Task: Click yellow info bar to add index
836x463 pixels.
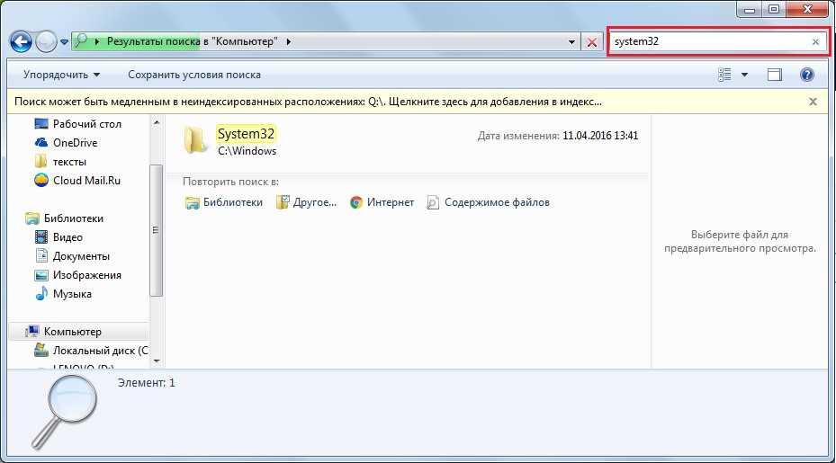Action: [x=308, y=102]
